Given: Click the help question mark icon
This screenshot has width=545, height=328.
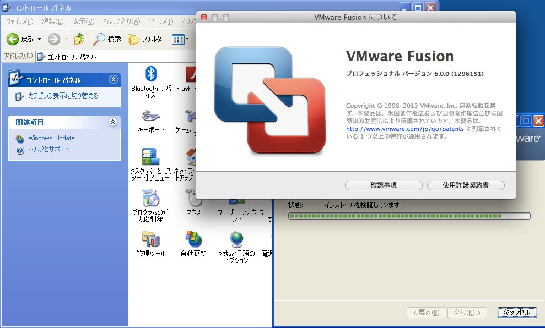Looking at the screenshot, I should (20, 150).
